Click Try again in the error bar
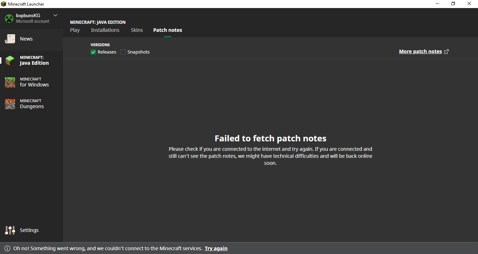 pos(216,248)
